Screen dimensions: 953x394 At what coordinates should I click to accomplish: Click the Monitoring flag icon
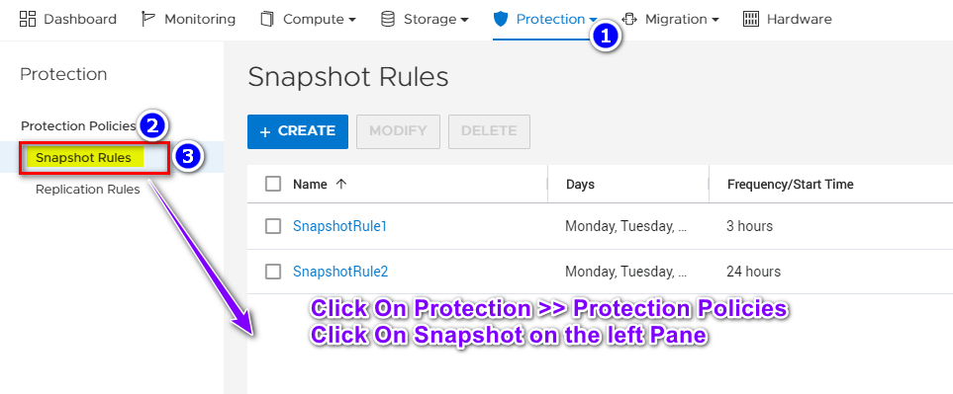(147, 19)
